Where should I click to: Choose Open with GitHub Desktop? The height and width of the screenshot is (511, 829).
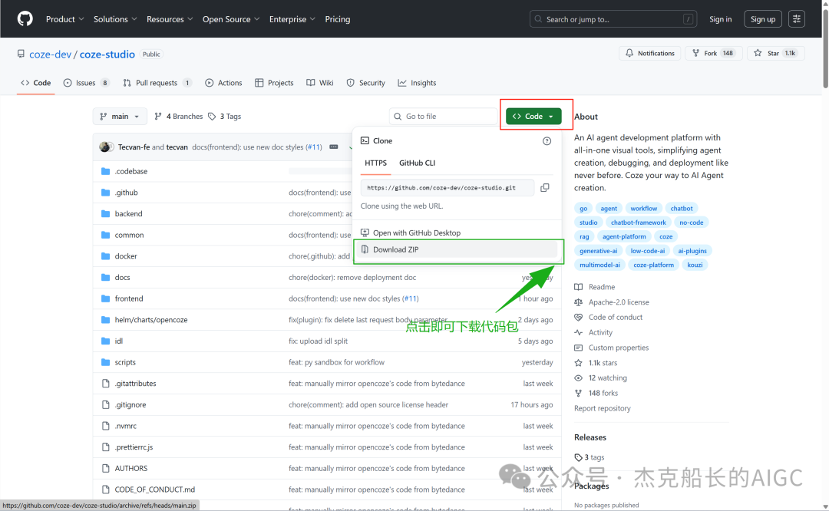pos(457,232)
